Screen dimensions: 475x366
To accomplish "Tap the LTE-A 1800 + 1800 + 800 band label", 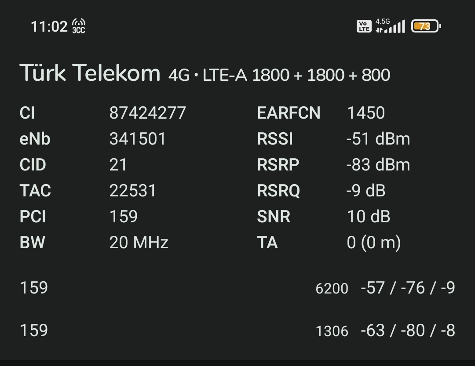I will point(296,75).
